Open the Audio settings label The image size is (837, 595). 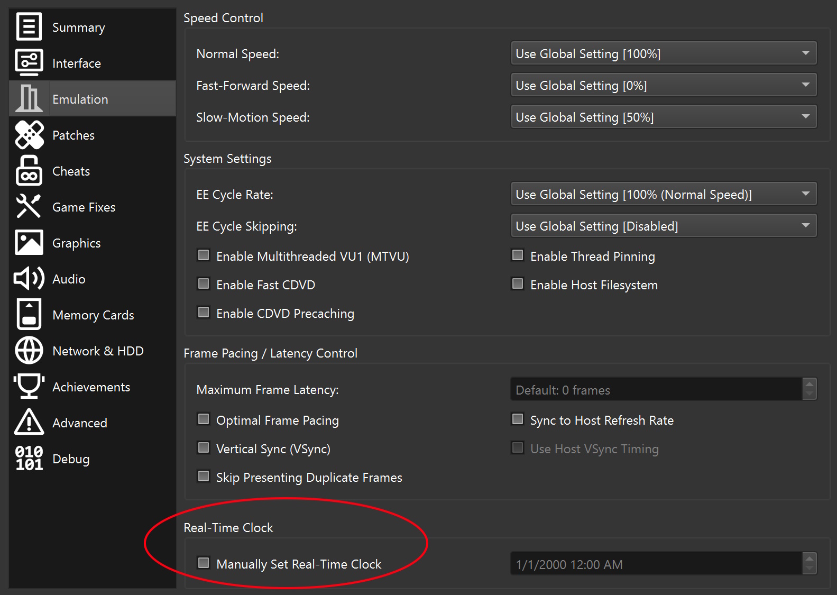[x=69, y=279]
